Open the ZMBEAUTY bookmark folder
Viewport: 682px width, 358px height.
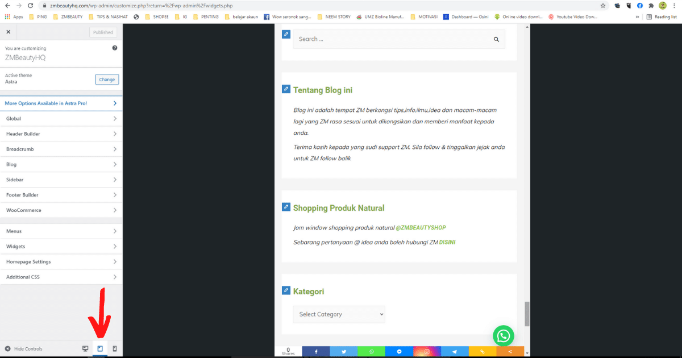point(68,17)
